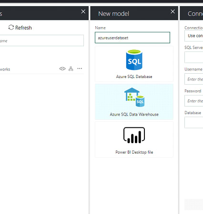Click the Power BI bar chart icon

tap(134, 135)
